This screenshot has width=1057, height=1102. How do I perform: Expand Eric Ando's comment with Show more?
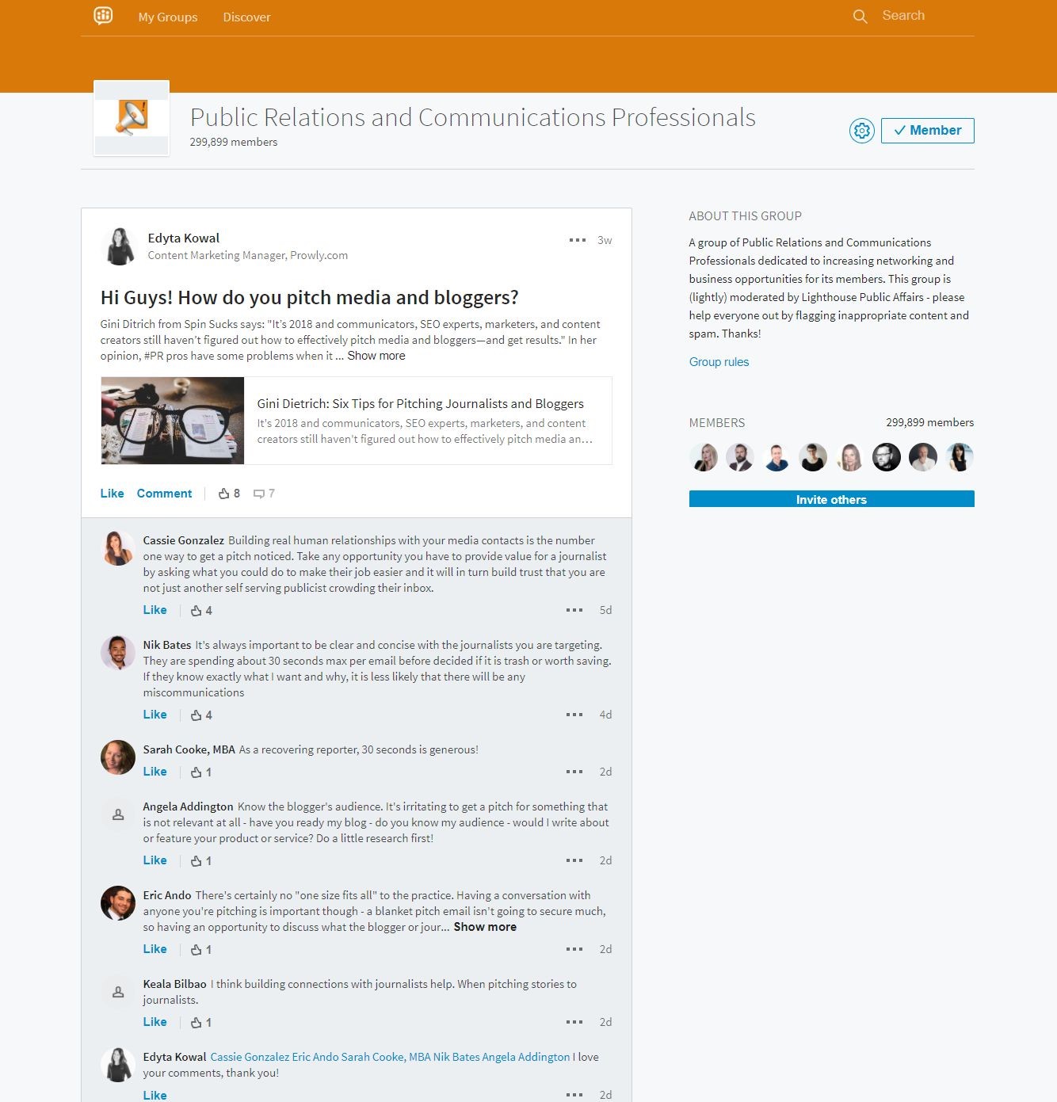click(484, 926)
